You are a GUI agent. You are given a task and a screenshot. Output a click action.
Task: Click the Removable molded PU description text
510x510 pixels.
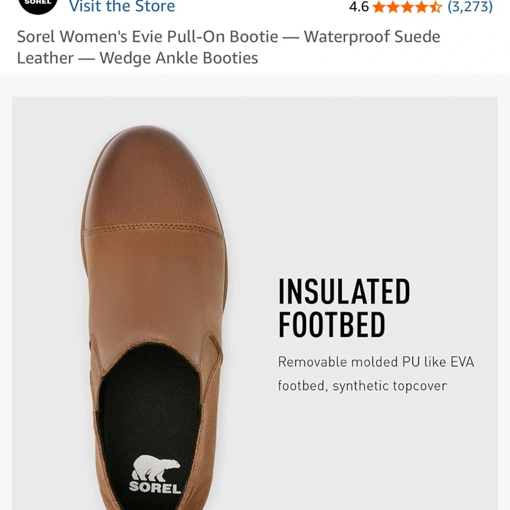pyautogui.click(x=376, y=363)
